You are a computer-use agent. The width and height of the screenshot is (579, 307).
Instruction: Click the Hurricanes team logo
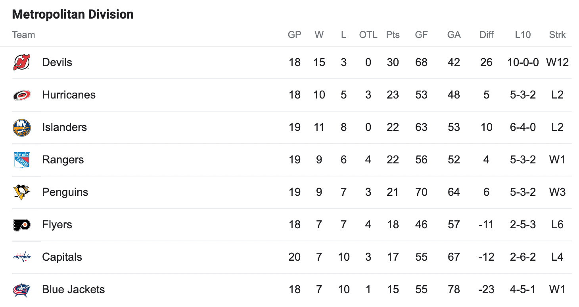coord(21,95)
